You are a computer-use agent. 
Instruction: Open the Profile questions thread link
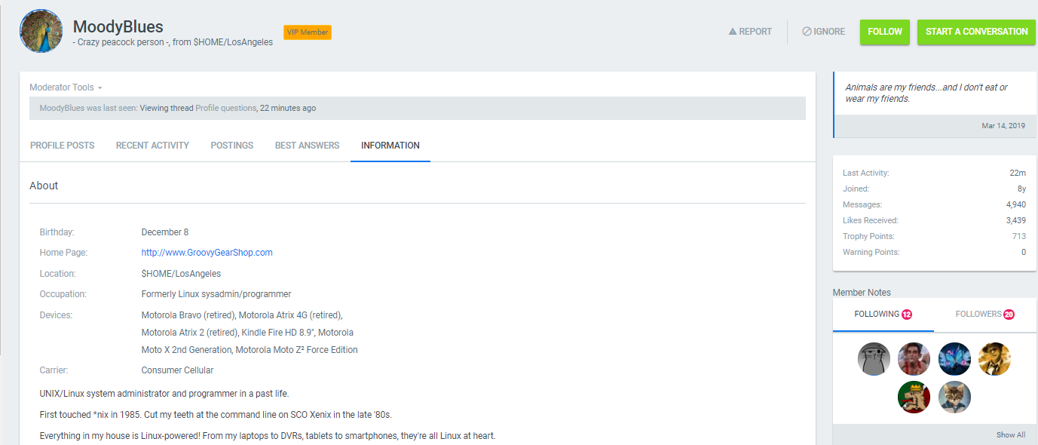pyautogui.click(x=225, y=109)
